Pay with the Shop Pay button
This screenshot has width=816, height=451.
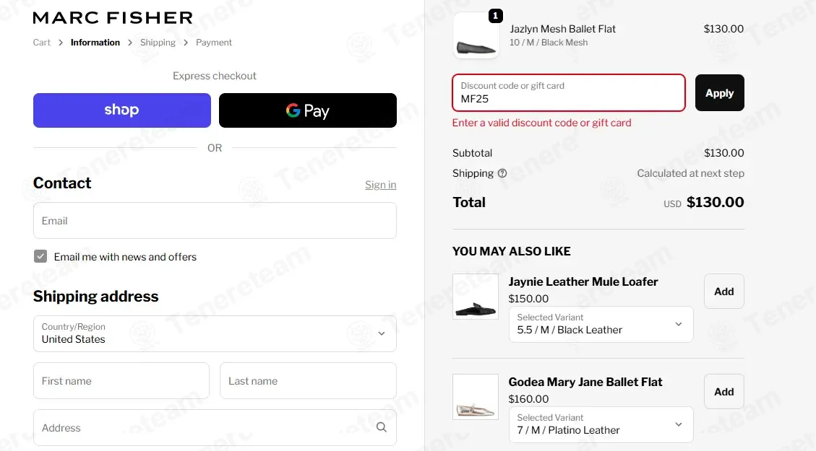point(121,110)
